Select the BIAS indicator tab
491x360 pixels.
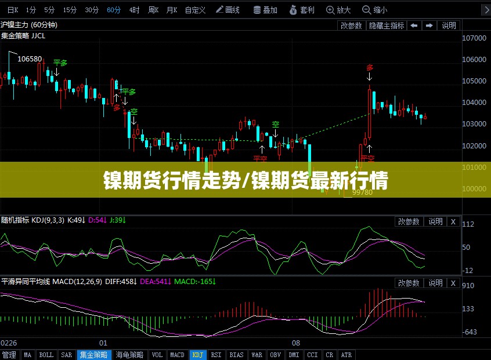(236, 355)
